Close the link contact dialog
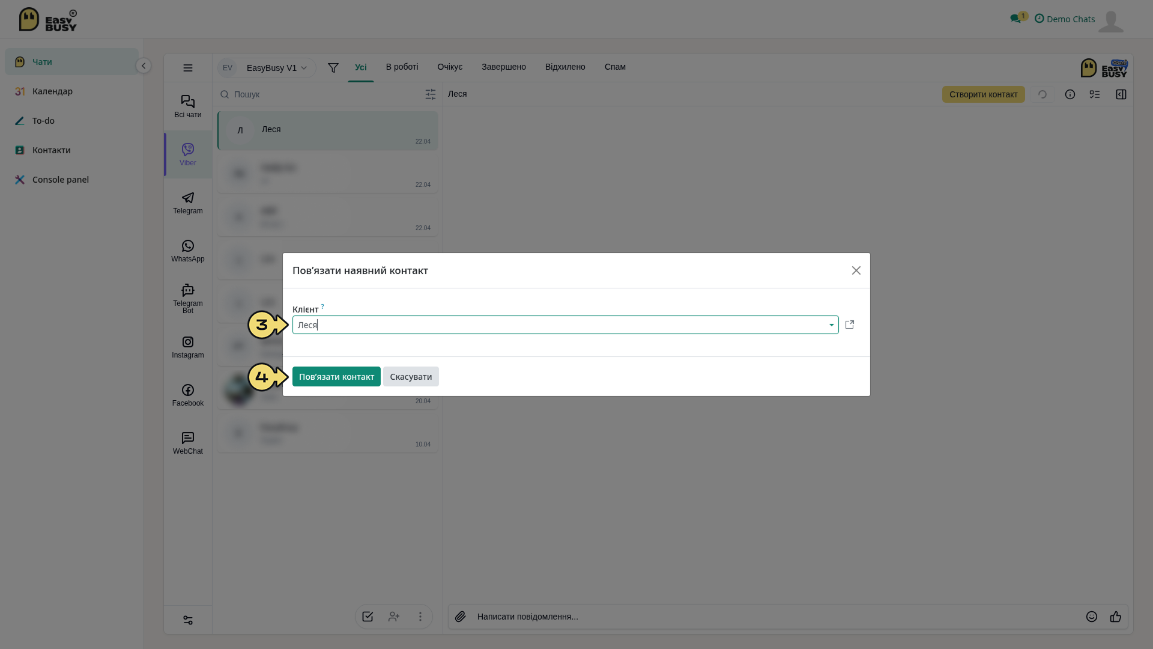 pos(856,270)
